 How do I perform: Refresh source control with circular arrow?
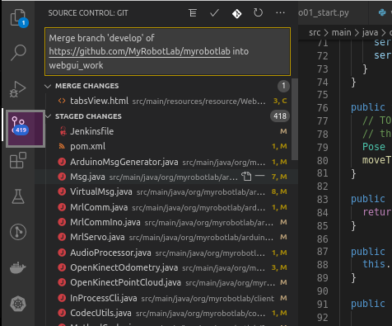[258, 12]
